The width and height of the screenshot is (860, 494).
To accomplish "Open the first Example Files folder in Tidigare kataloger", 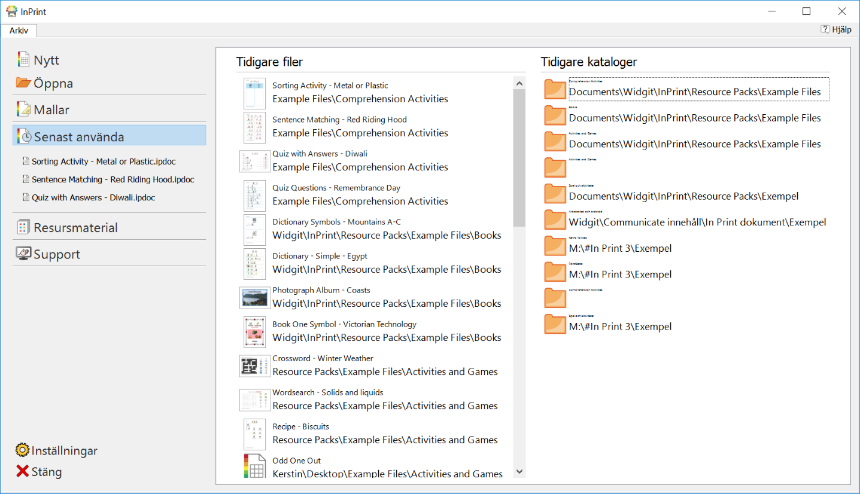I will click(x=555, y=89).
